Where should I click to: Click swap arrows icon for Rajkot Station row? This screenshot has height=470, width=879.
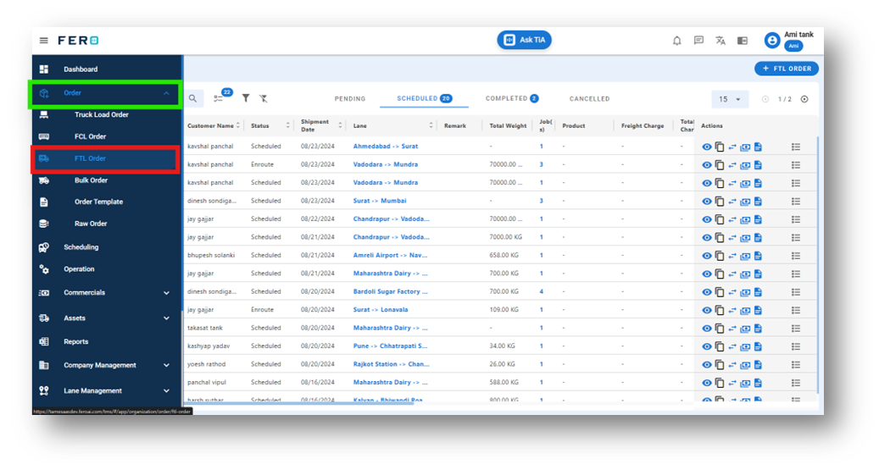pyautogui.click(x=732, y=365)
